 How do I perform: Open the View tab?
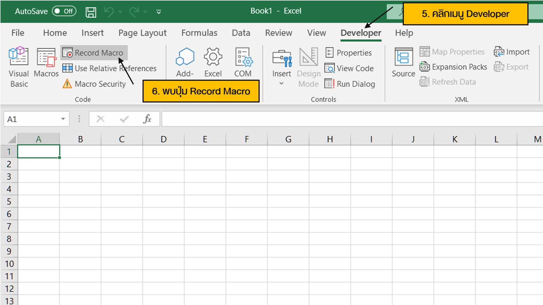point(317,33)
